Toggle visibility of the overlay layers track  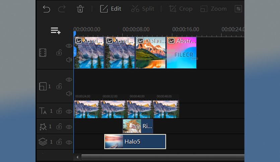(69, 142)
